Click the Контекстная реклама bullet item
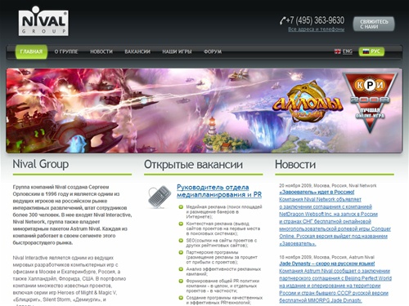Image resolution: width=409 pixels, height=306 pixels. click(x=223, y=228)
